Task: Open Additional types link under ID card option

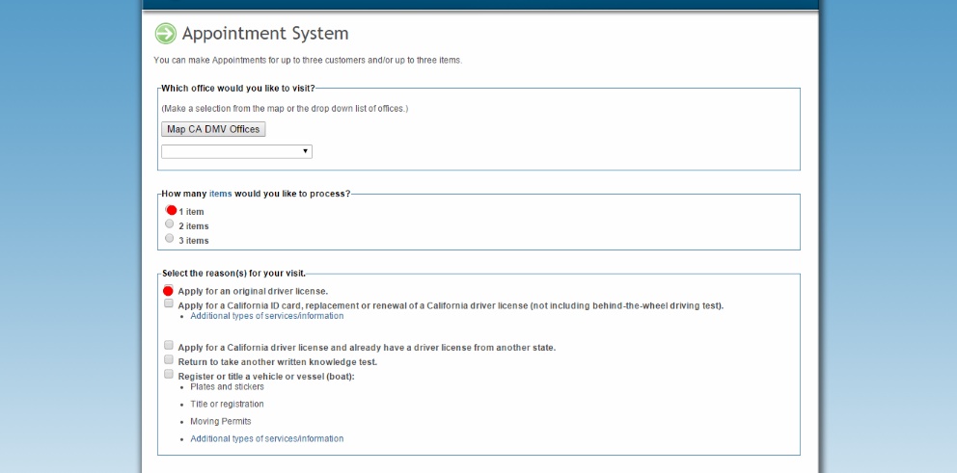Action: click(x=266, y=316)
